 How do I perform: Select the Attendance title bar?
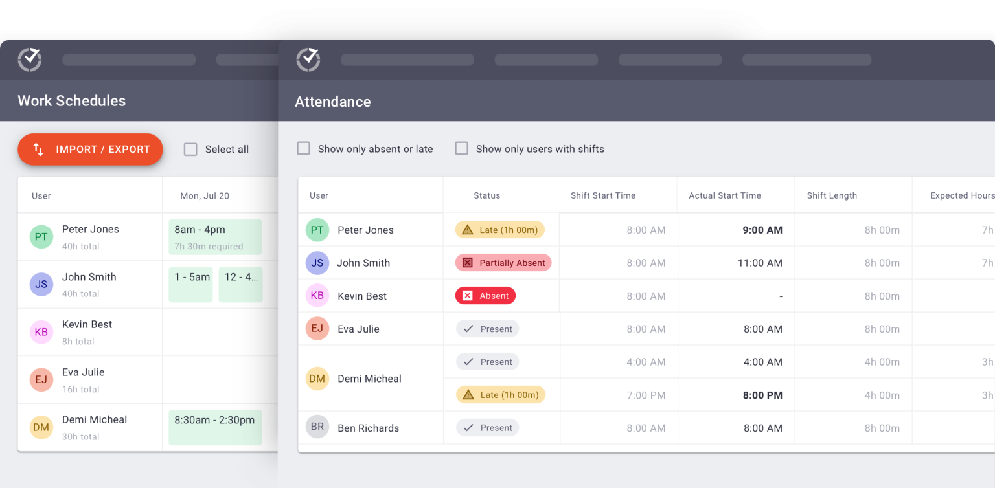[x=332, y=102]
